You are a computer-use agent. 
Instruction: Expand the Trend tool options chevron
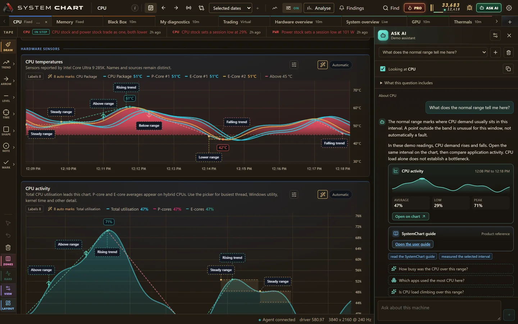coord(14,64)
